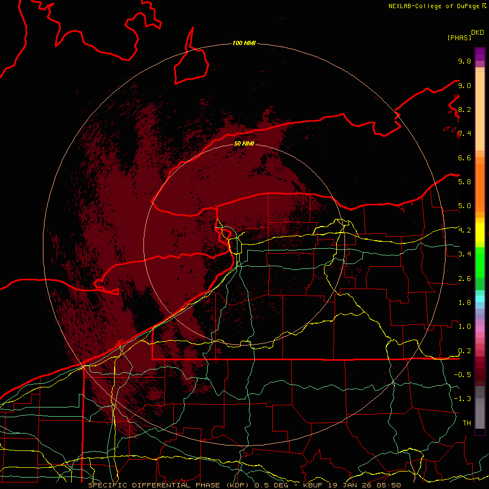
Task: Click the 50 NMI range ring label
Action: pyautogui.click(x=244, y=143)
